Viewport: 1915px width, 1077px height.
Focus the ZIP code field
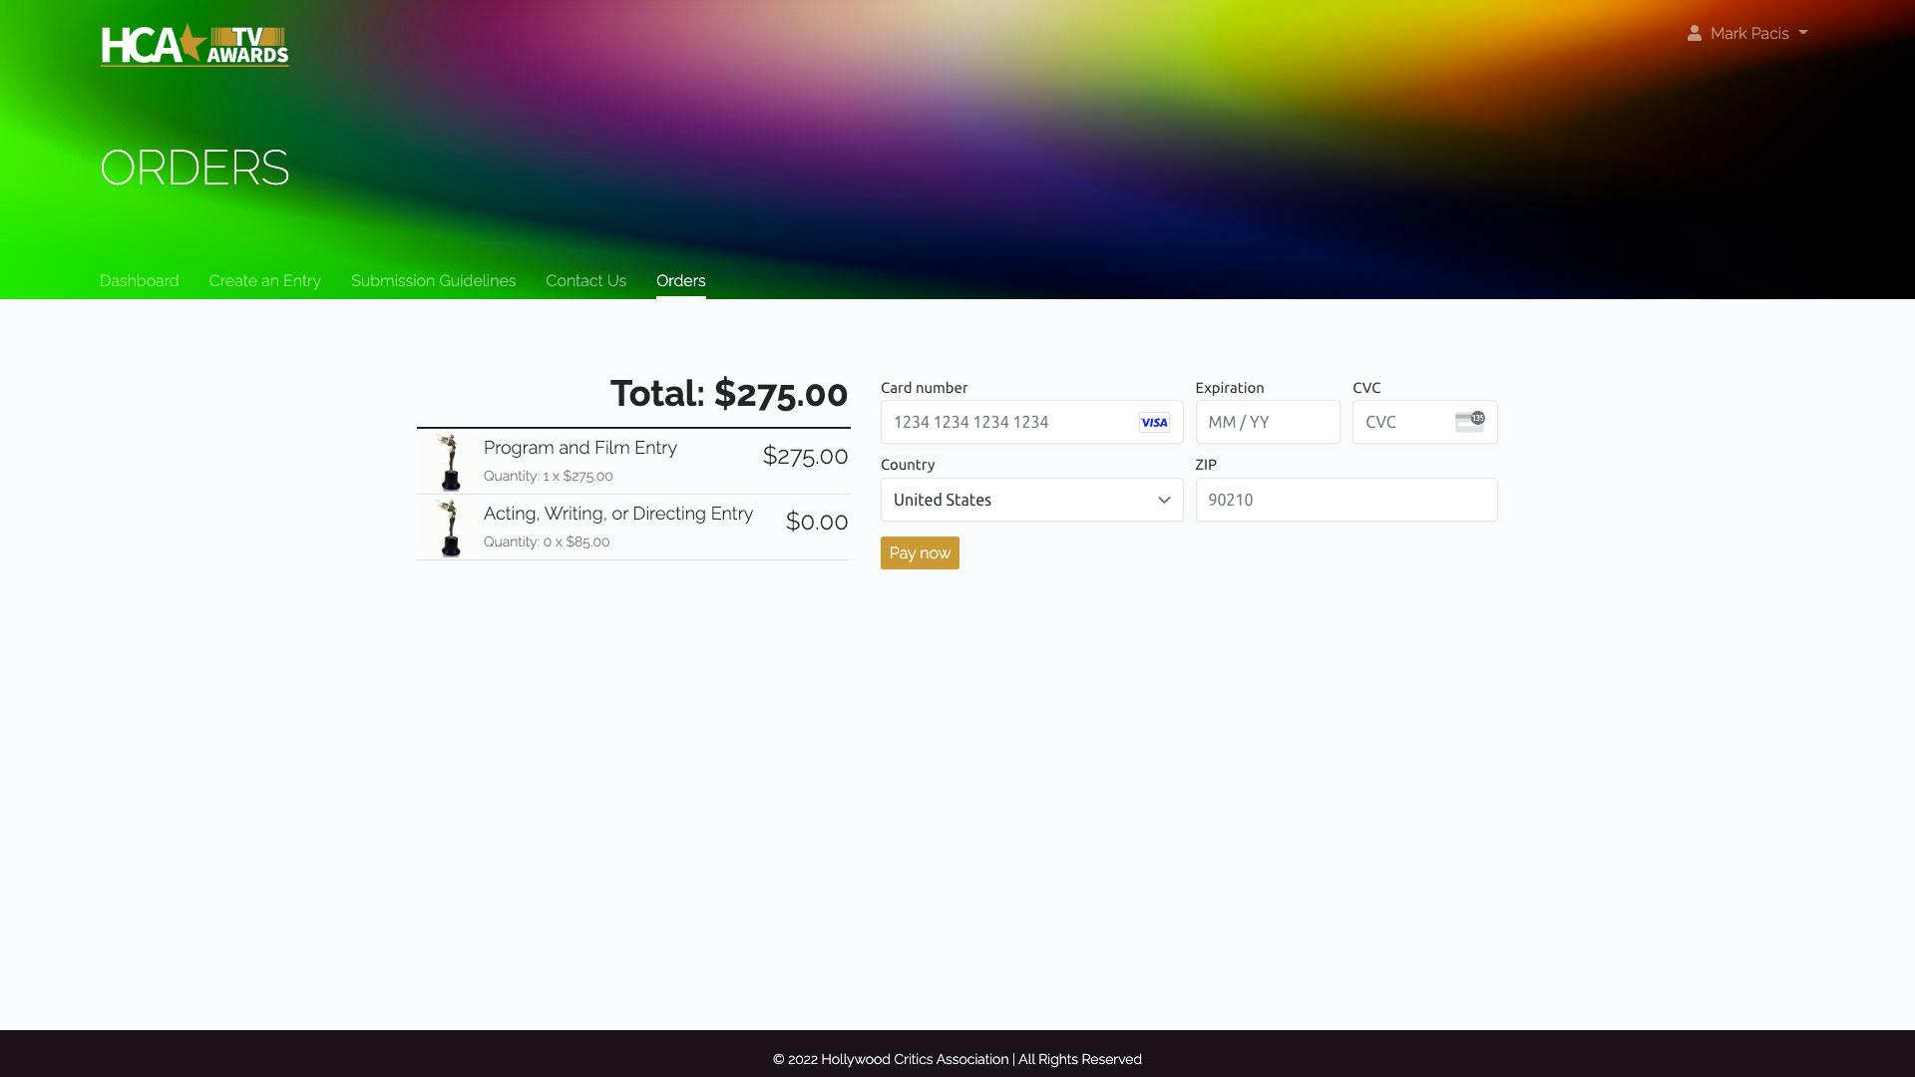point(1345,500)
